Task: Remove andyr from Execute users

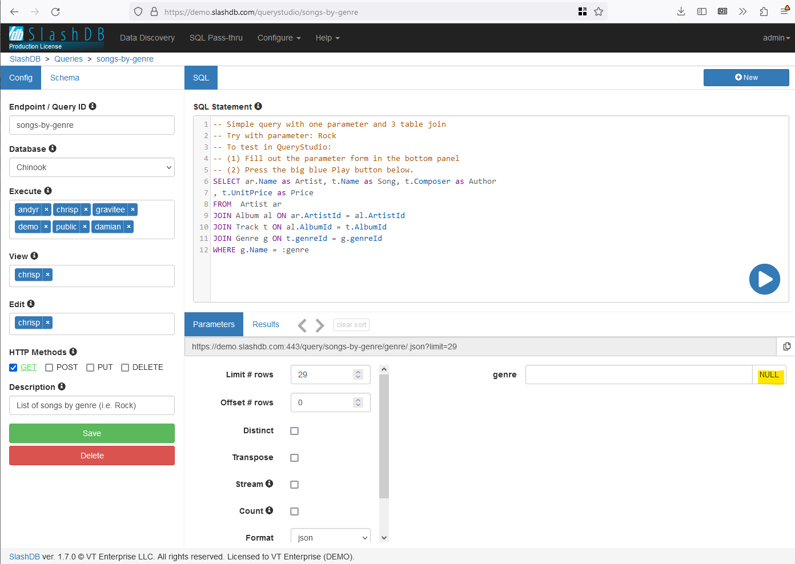Action: click(x=46, y=210)
